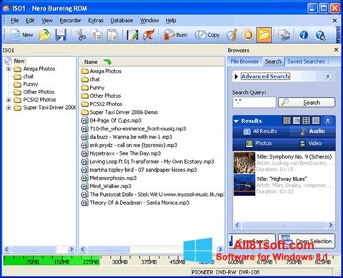Copy files using the two-pages icon

click(x=96, y=35)
